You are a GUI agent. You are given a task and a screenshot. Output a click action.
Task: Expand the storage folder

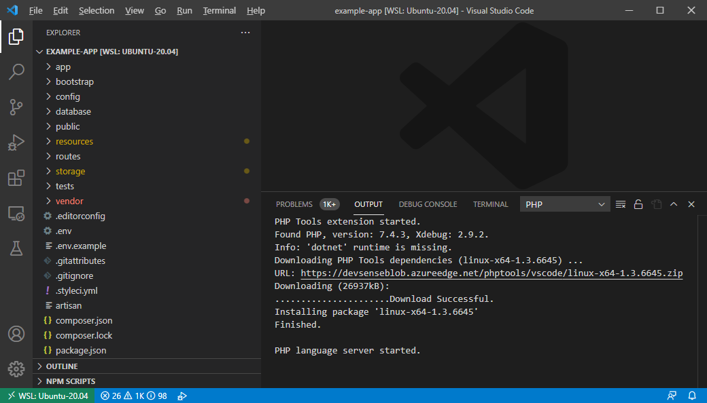pyautogui.click(x=147, y=171)
